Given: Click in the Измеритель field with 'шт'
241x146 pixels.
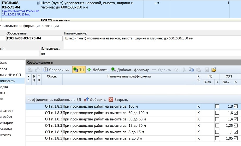Looking at the screenshot, I should pos(141,54).
